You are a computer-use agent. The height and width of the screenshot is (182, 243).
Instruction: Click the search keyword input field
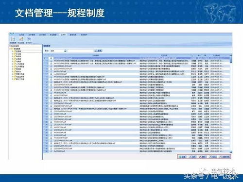(x=81, y=51)
